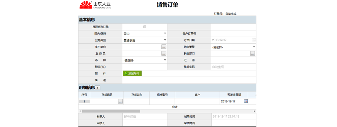
Task: Add a detail row with the plus button
Action: 98,88
